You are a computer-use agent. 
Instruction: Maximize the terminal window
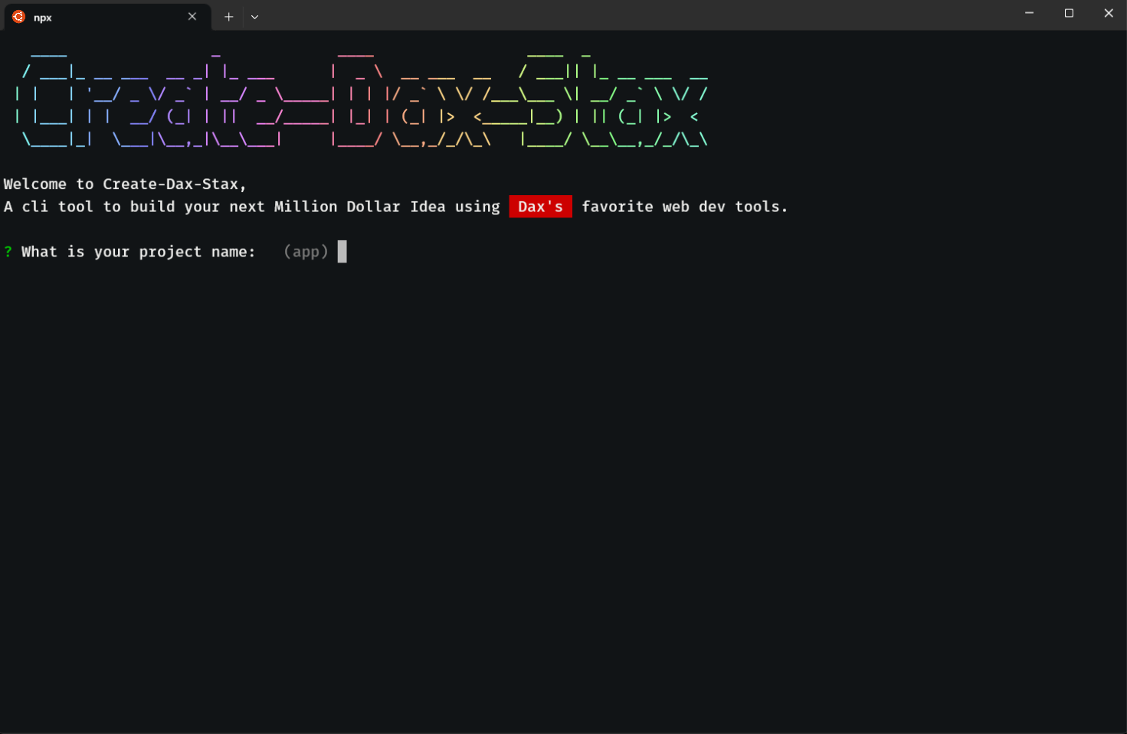pyautogui.click(x=1069, y=13)
